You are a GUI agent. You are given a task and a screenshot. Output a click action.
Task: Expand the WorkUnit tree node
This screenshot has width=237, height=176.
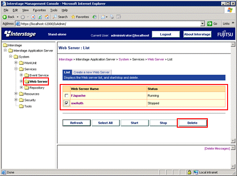click(16, 62)
